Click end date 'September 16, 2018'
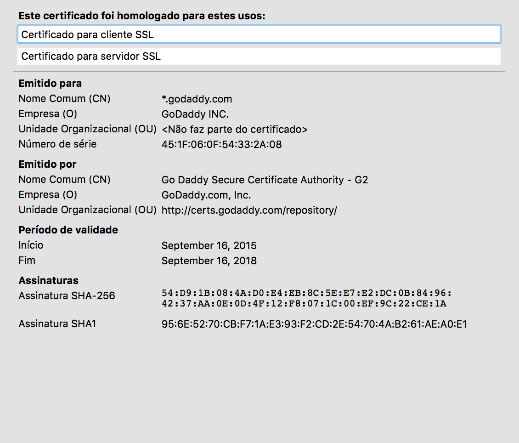The height and width of the screenshot is (443, 519). [x=209, y=261]
